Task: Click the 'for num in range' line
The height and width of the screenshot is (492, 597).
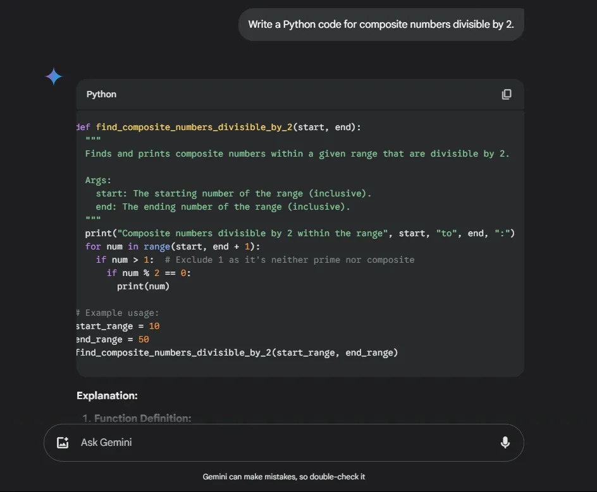Action: [173, 246]
